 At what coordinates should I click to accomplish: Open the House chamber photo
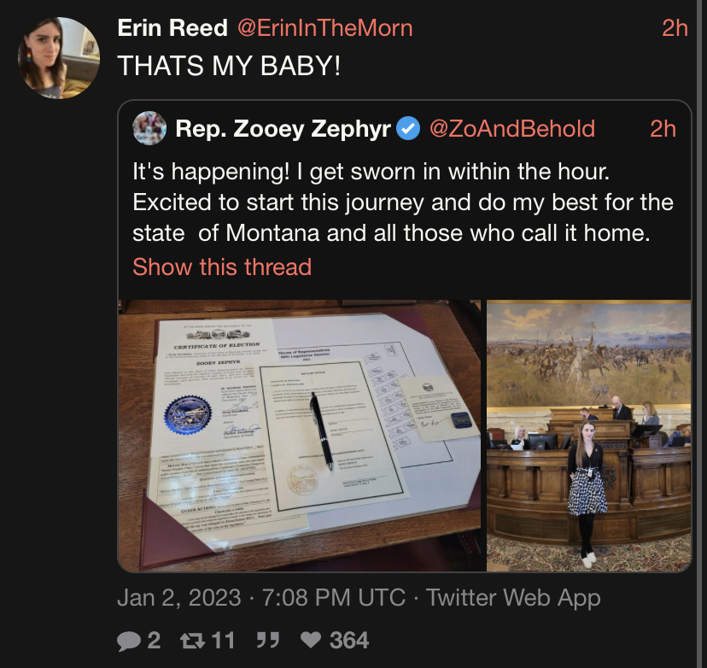coord(588,435)
